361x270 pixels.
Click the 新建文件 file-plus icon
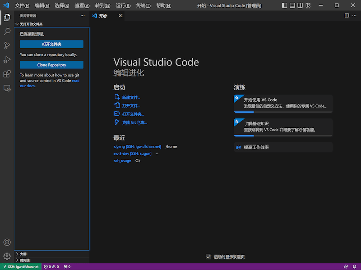tap(117, 97)
